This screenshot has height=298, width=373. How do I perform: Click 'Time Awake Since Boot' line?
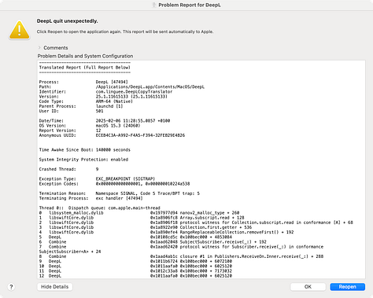point(85,150)
